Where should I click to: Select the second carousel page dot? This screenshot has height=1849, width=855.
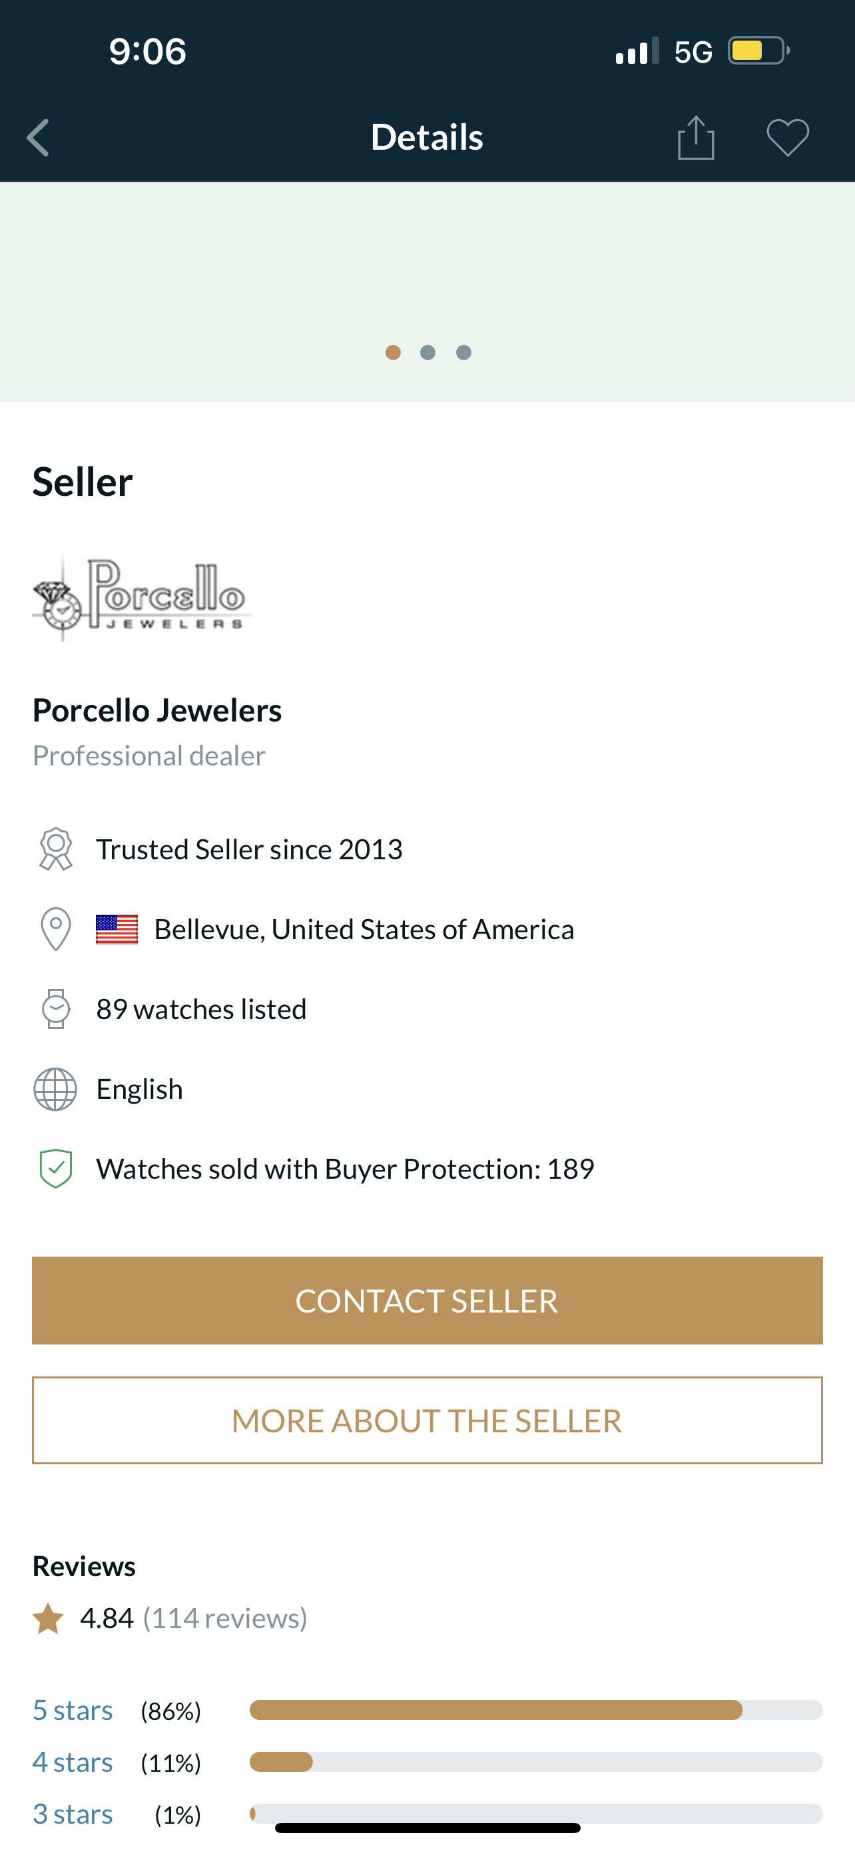point(428,353)
